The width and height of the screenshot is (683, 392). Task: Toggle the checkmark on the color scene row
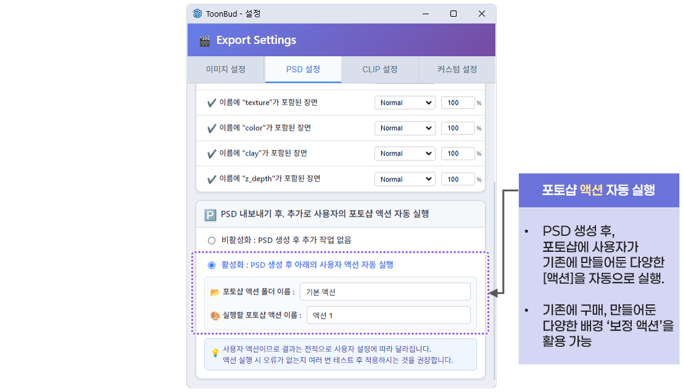pyautogui.click(x=211, y=128)
